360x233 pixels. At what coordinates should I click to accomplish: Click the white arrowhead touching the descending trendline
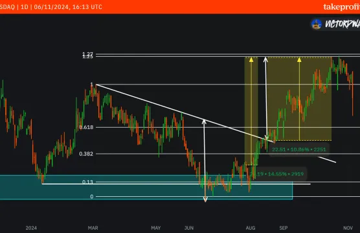coord(204,121)
